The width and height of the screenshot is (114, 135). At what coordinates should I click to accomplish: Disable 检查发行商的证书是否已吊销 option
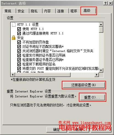(19, 55)
